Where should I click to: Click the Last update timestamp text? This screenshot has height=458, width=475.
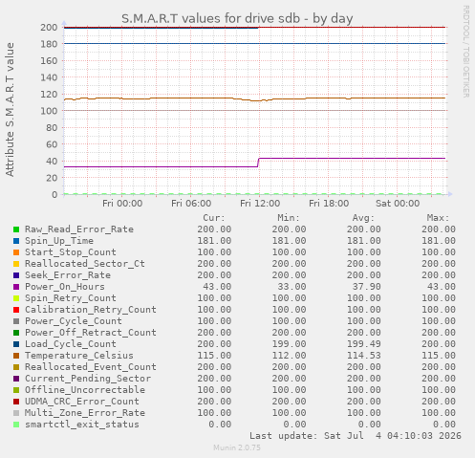coord(356,436)
